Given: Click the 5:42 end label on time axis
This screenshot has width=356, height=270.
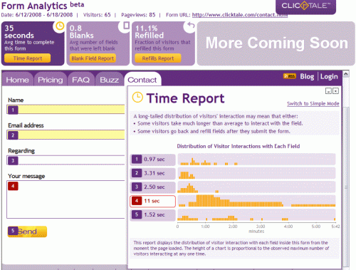Looking at the screenshot, I should point(335,227).
